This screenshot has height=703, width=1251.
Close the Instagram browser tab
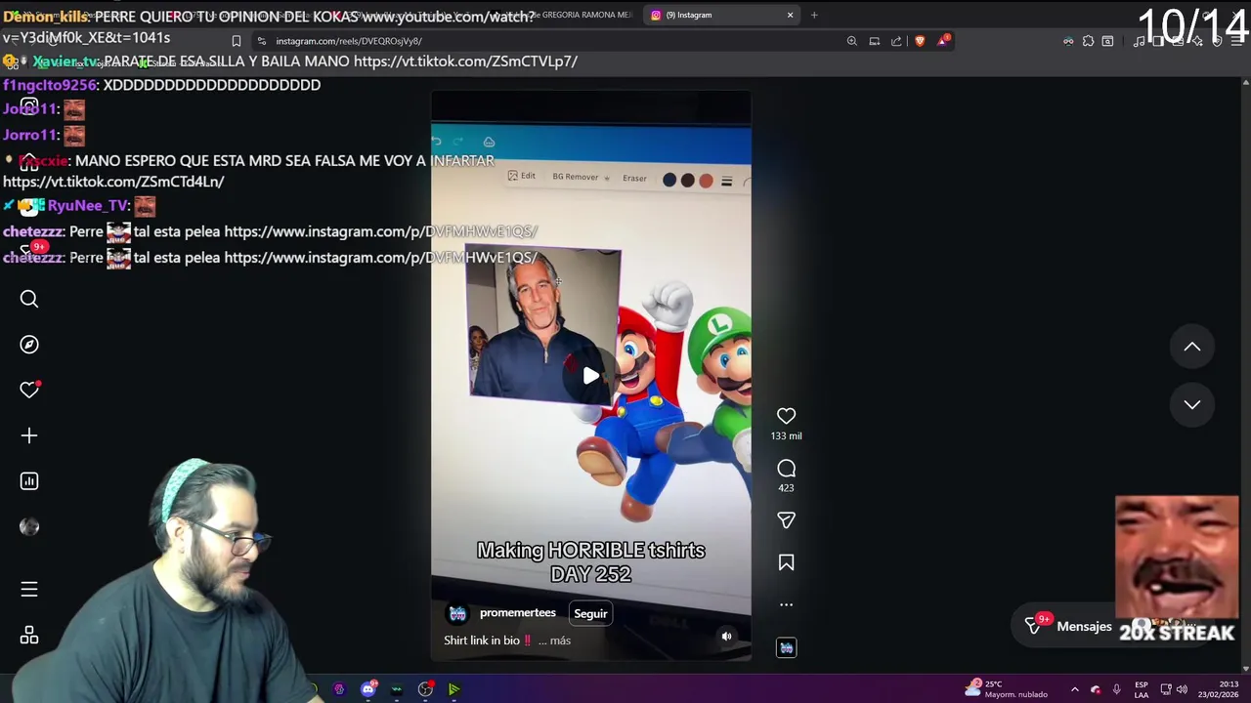point(790,15)
